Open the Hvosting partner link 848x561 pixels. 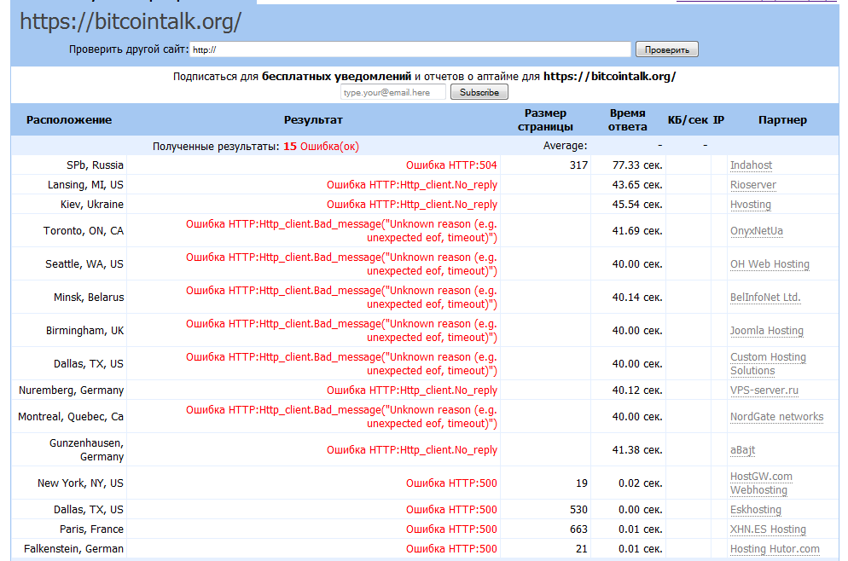(751, 204)
